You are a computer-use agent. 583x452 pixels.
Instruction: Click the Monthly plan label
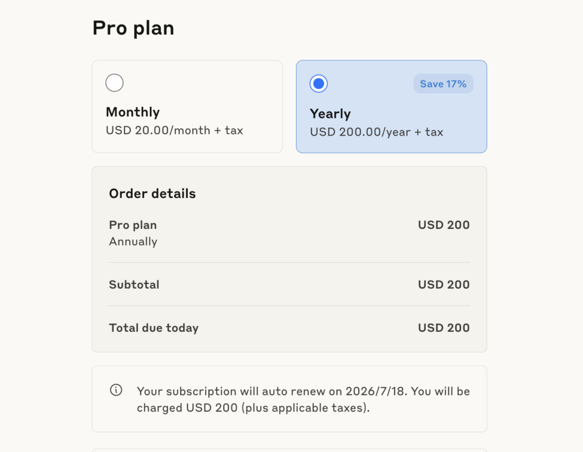pos(133,112)
